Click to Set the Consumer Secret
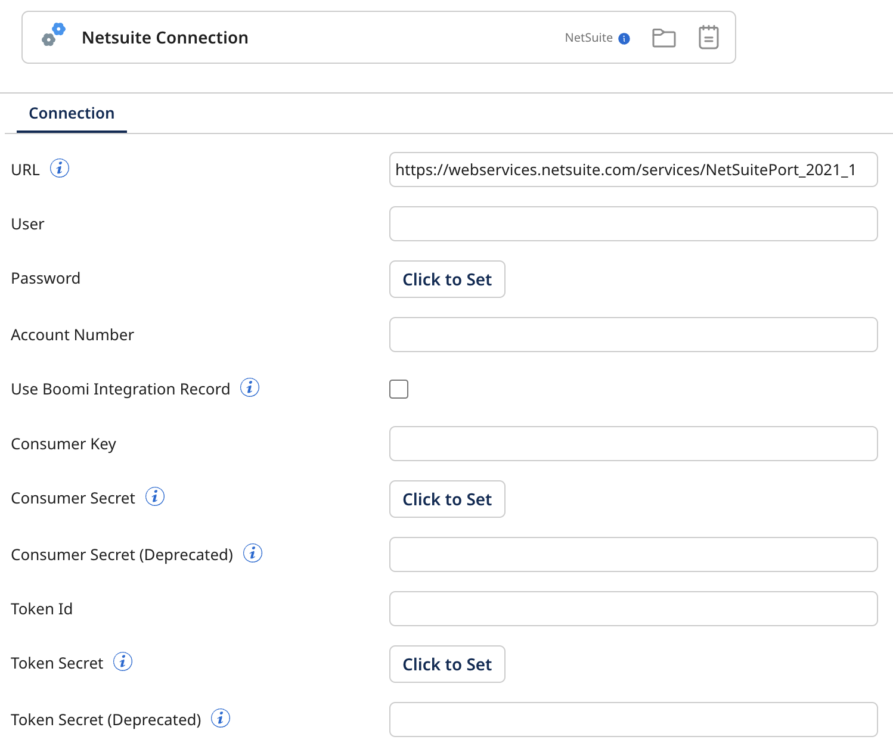The width and height of the screenshot is (893, 752). coord(447,499)
